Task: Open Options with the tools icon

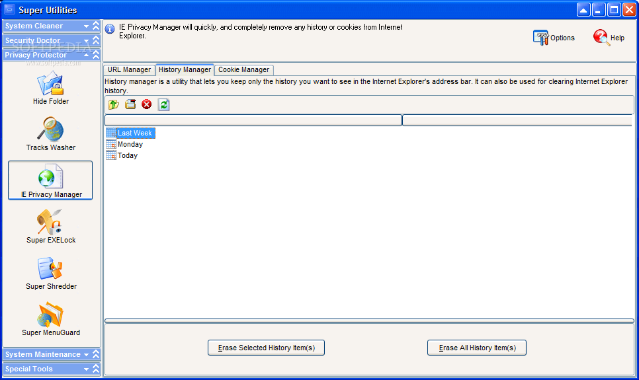Action: [x=554, y=38]
